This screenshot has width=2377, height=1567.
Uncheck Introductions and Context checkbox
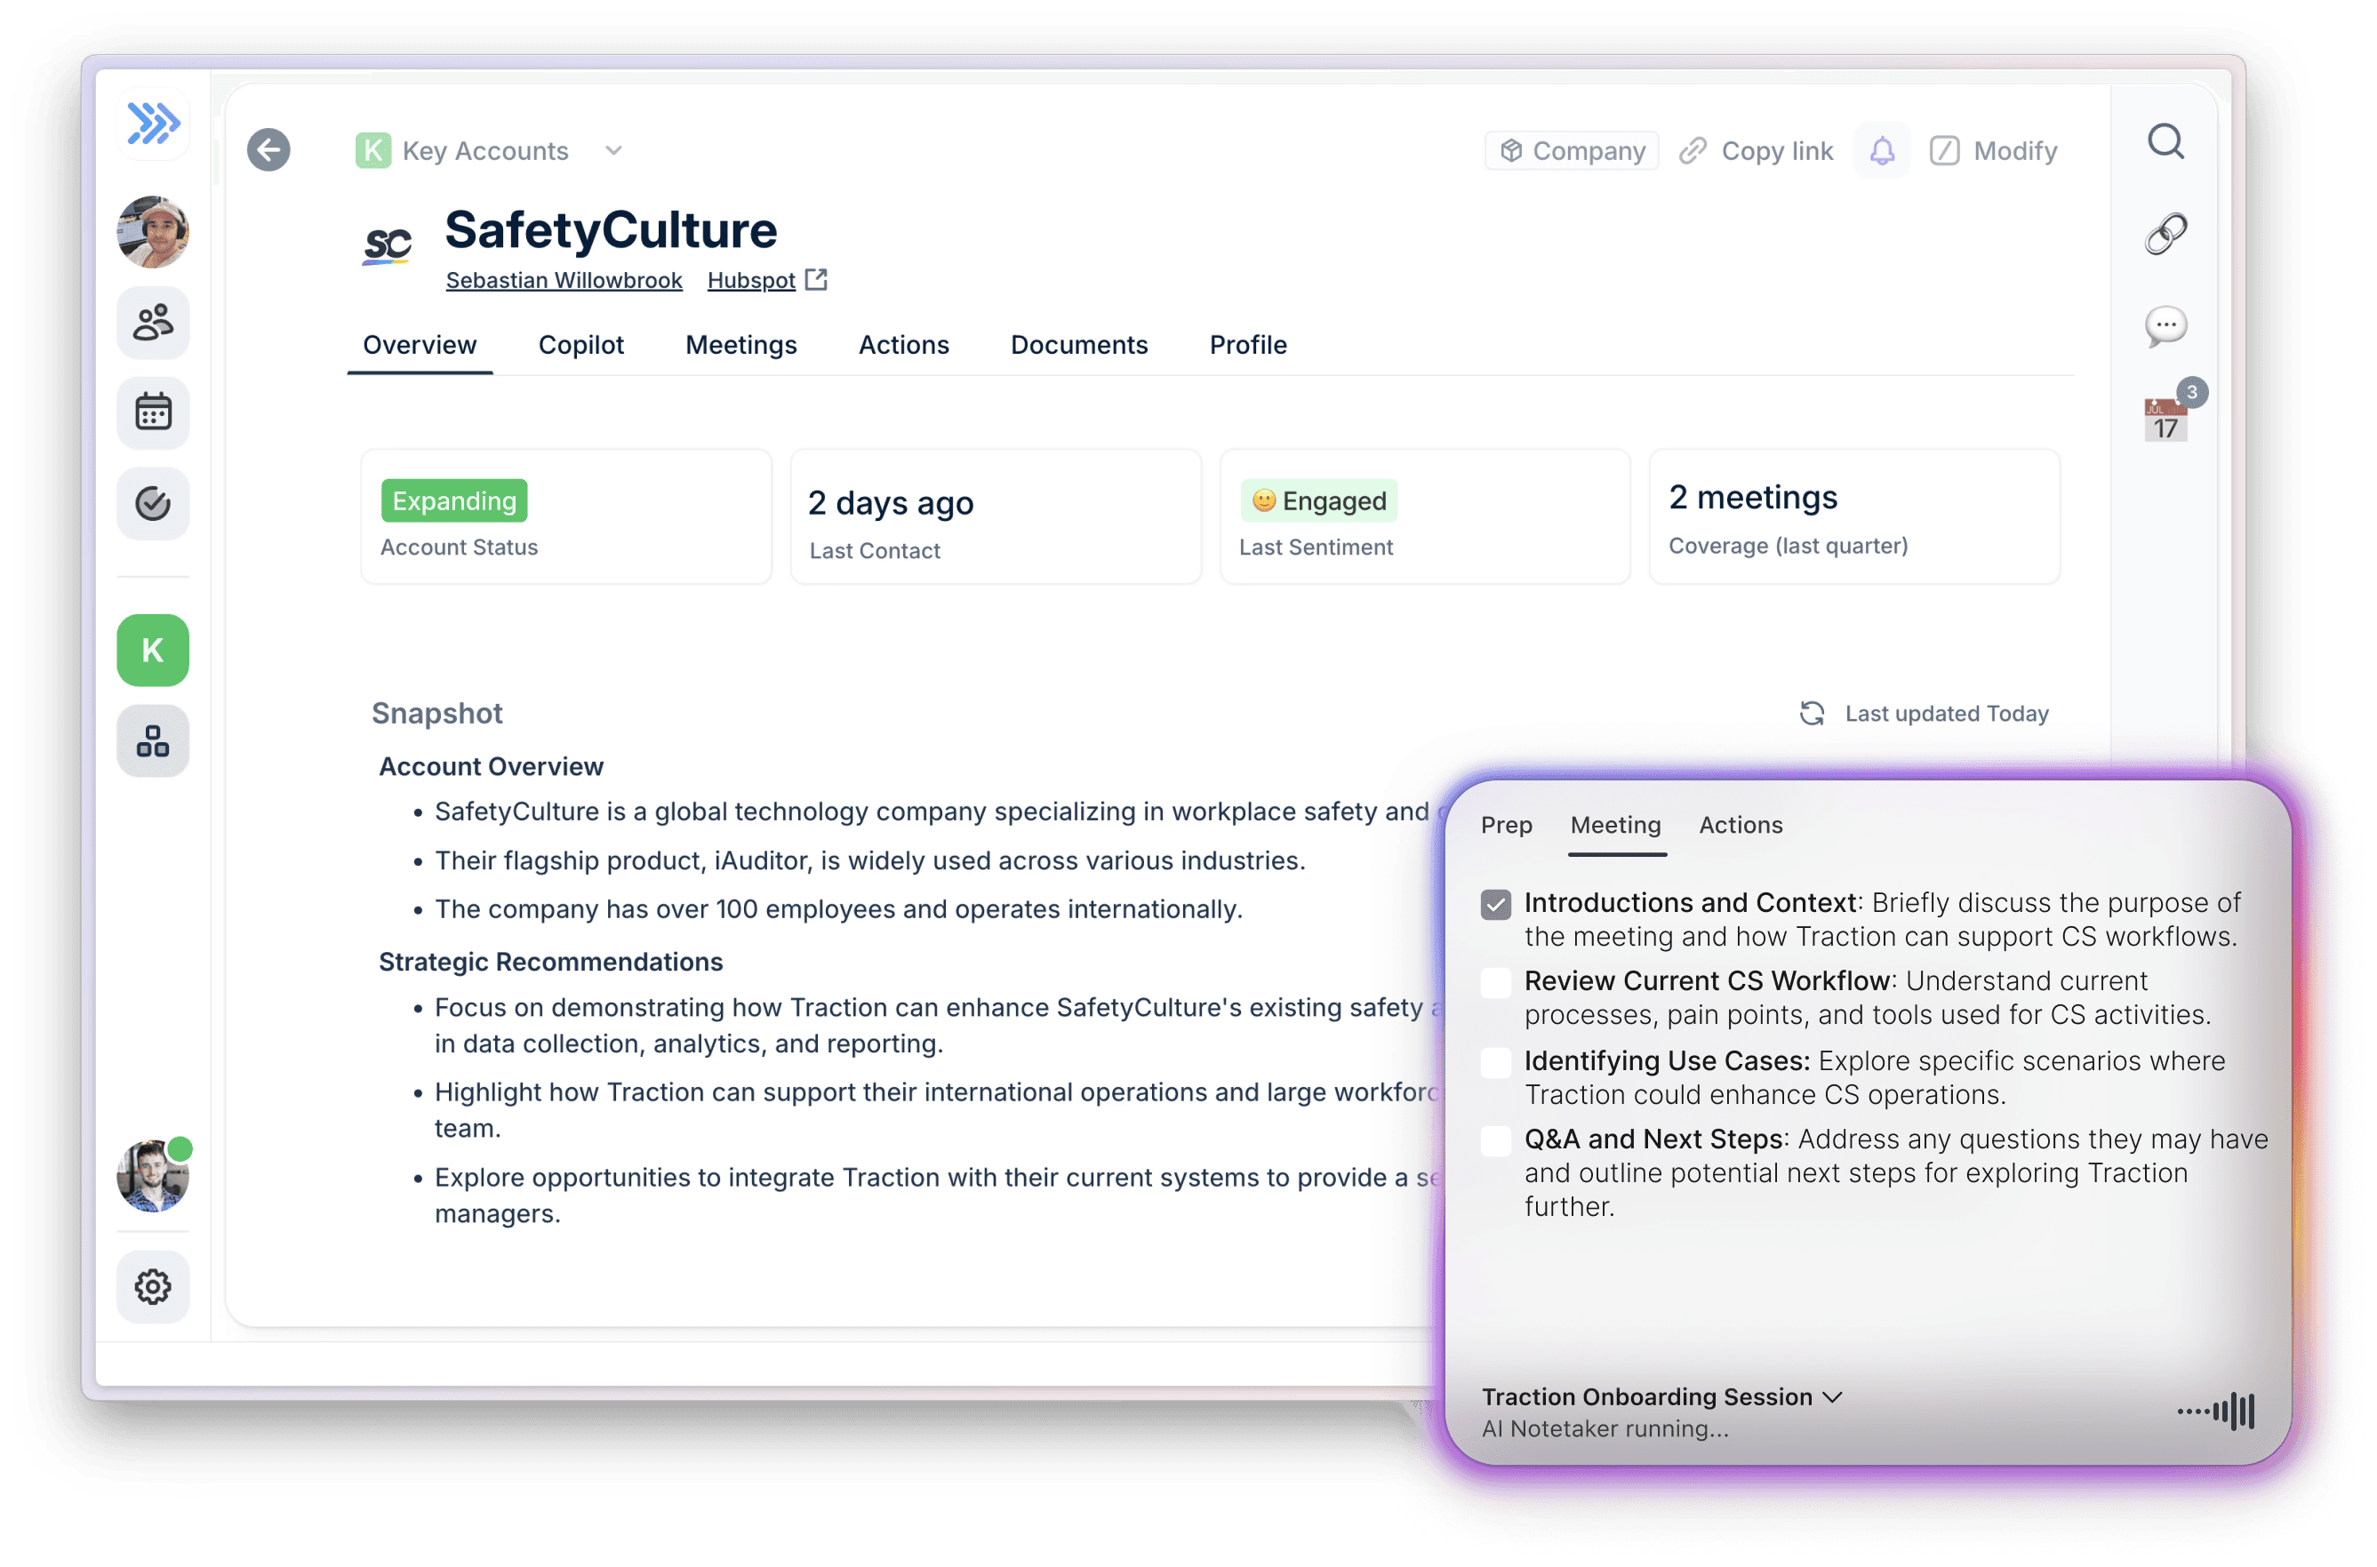pyautogui.click(x=1495, y=905)
